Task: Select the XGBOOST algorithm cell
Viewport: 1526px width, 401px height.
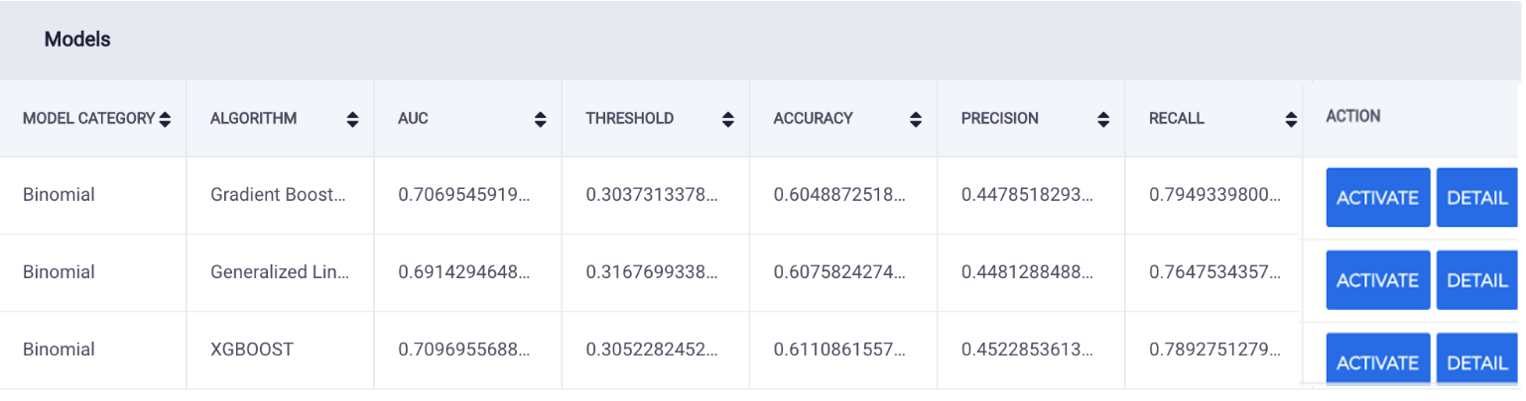Action: [x=281, y=350]
